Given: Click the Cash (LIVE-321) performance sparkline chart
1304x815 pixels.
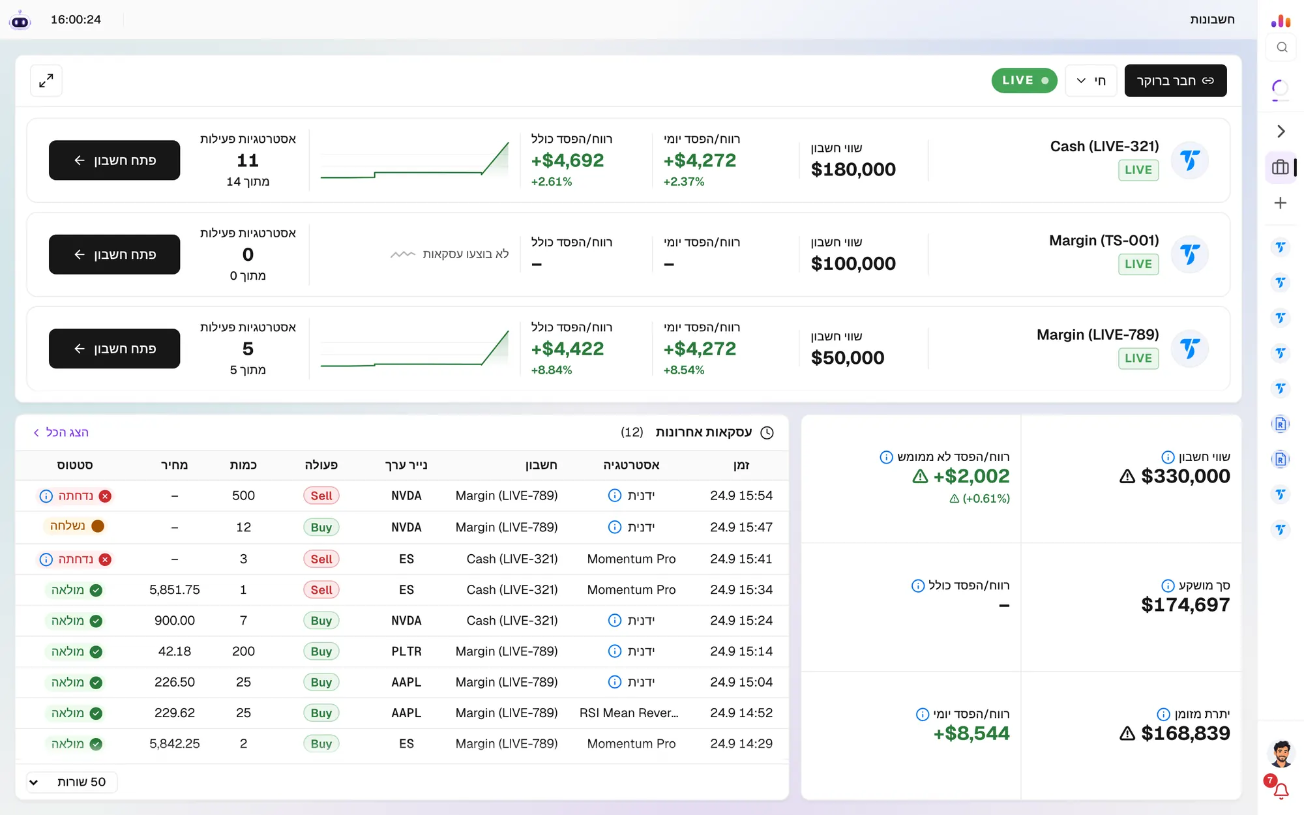Looking at the screenshot, I should tap(415, 160).
